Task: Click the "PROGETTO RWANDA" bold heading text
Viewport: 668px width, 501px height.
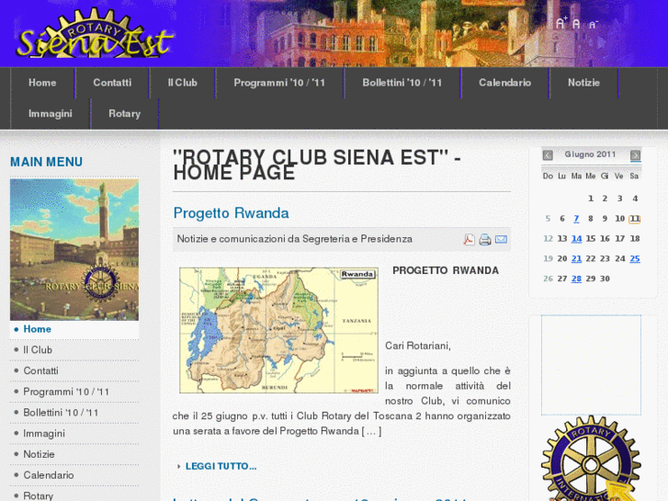Action: coord(446,271)
